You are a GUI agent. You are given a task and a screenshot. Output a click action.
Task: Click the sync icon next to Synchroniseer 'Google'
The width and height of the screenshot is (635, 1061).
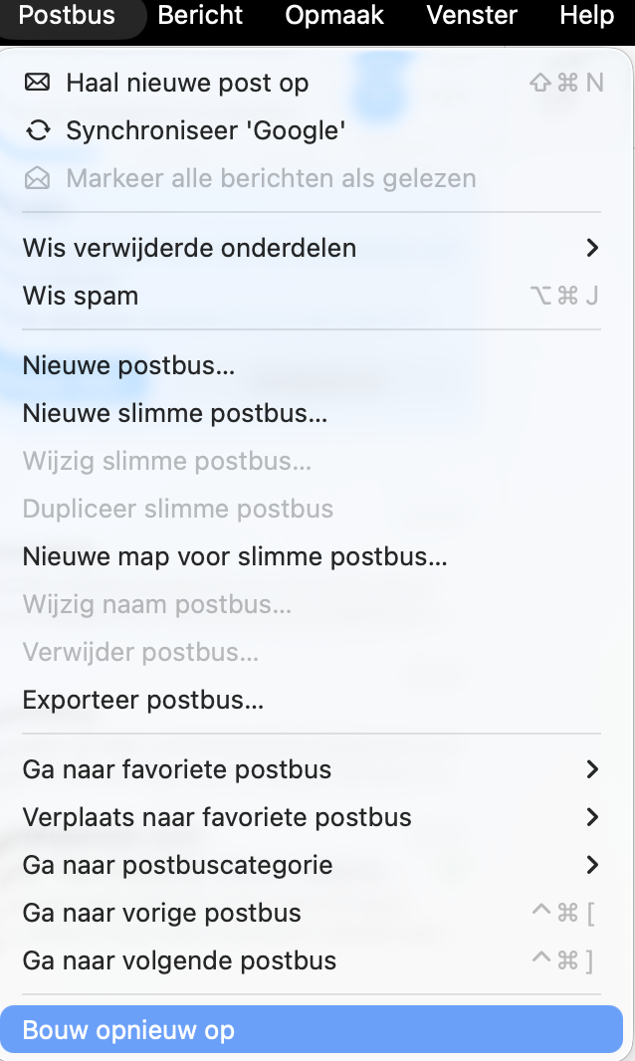[x=38, y=130]
